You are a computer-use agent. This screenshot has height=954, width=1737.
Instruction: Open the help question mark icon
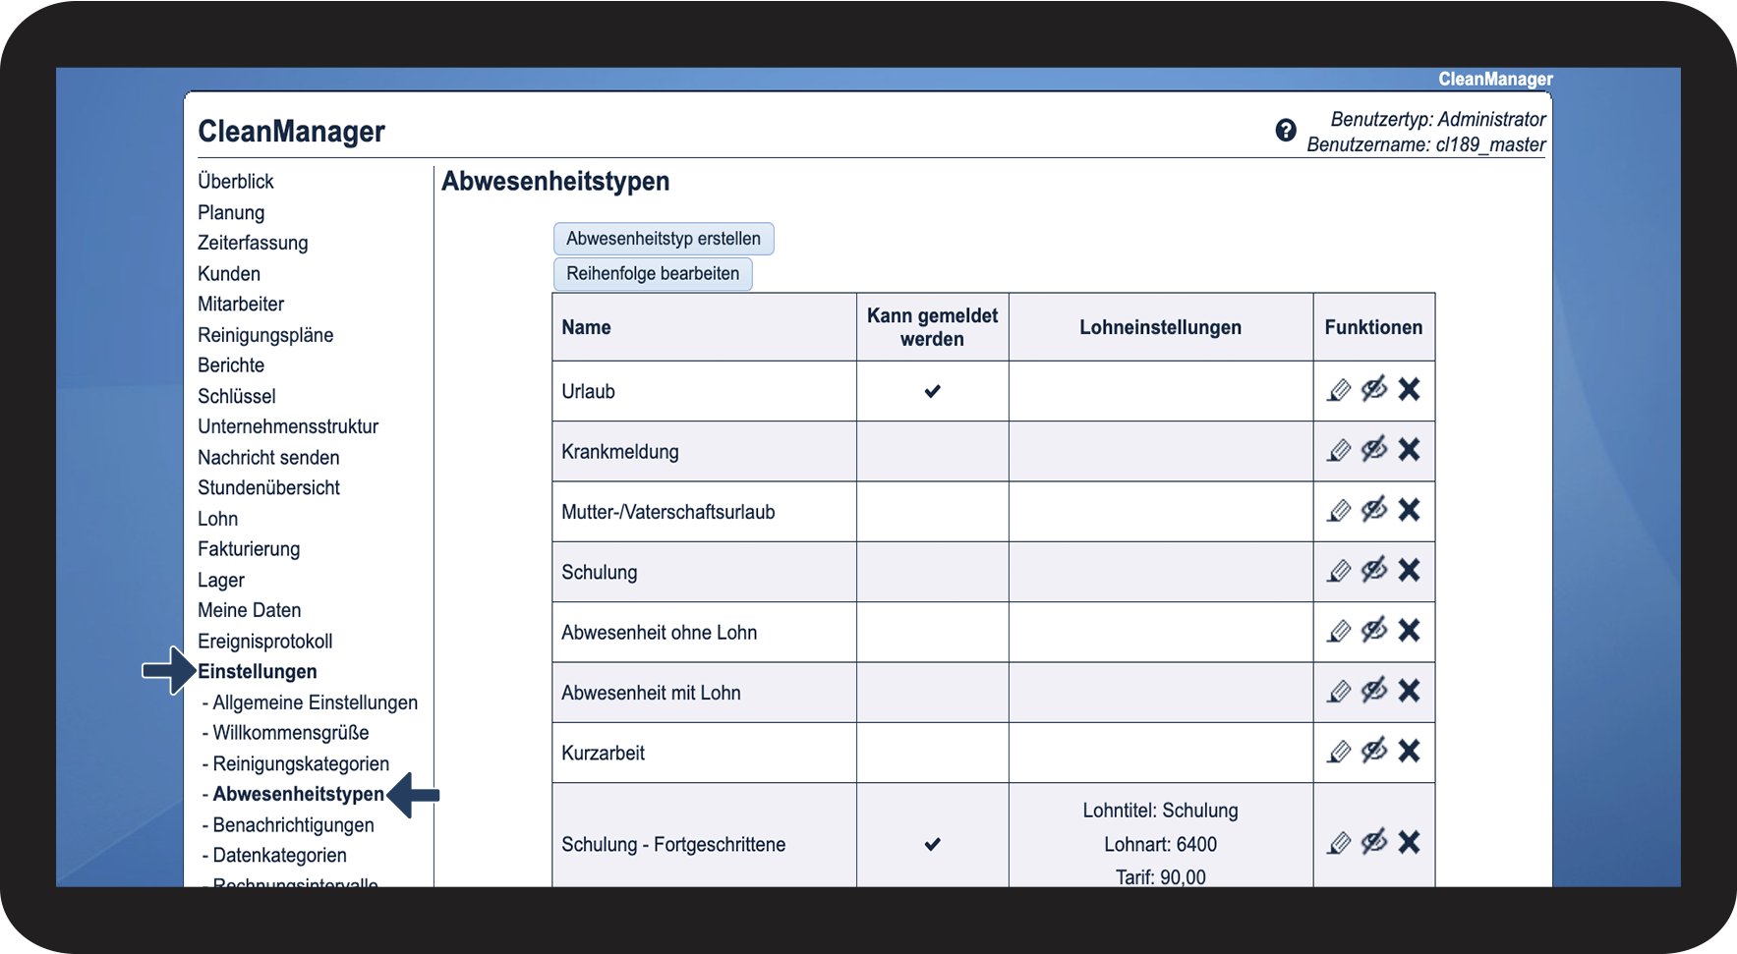pos(1286,130)
